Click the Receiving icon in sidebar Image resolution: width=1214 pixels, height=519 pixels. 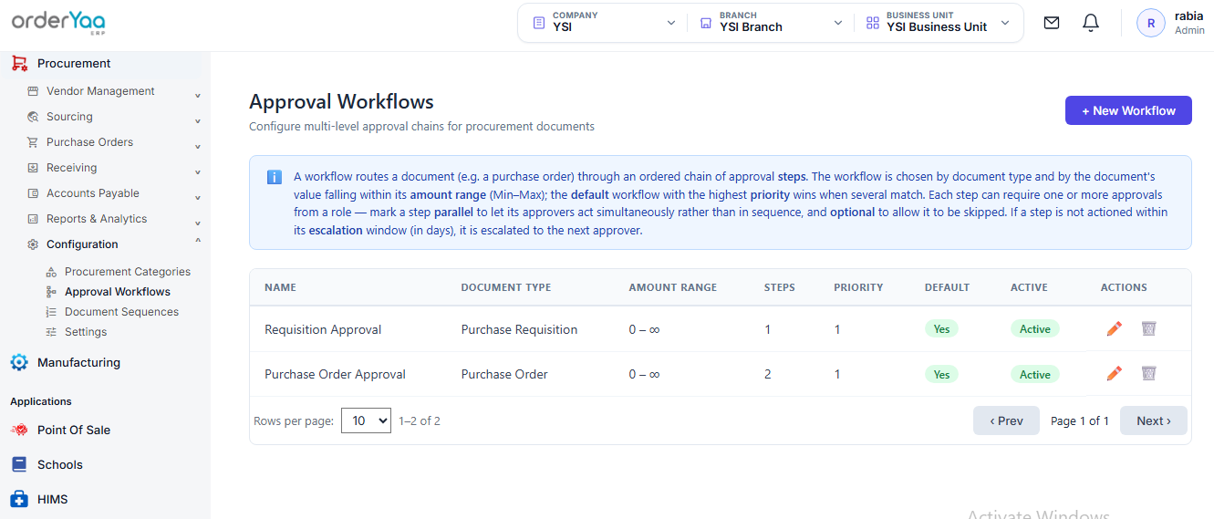pyautogui.click(x=33, y=168)
